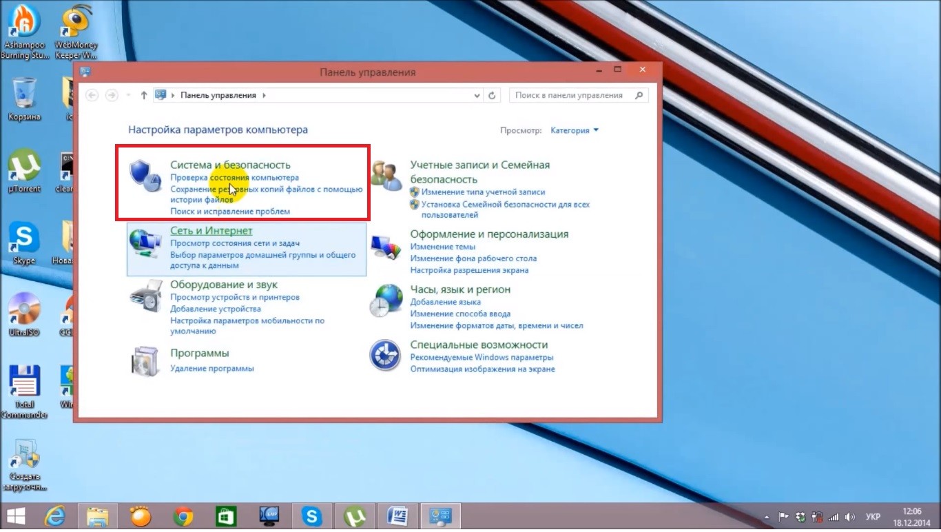Expand the address bar history dropdown arrow
Screen dimensions: 941x532
478,96
